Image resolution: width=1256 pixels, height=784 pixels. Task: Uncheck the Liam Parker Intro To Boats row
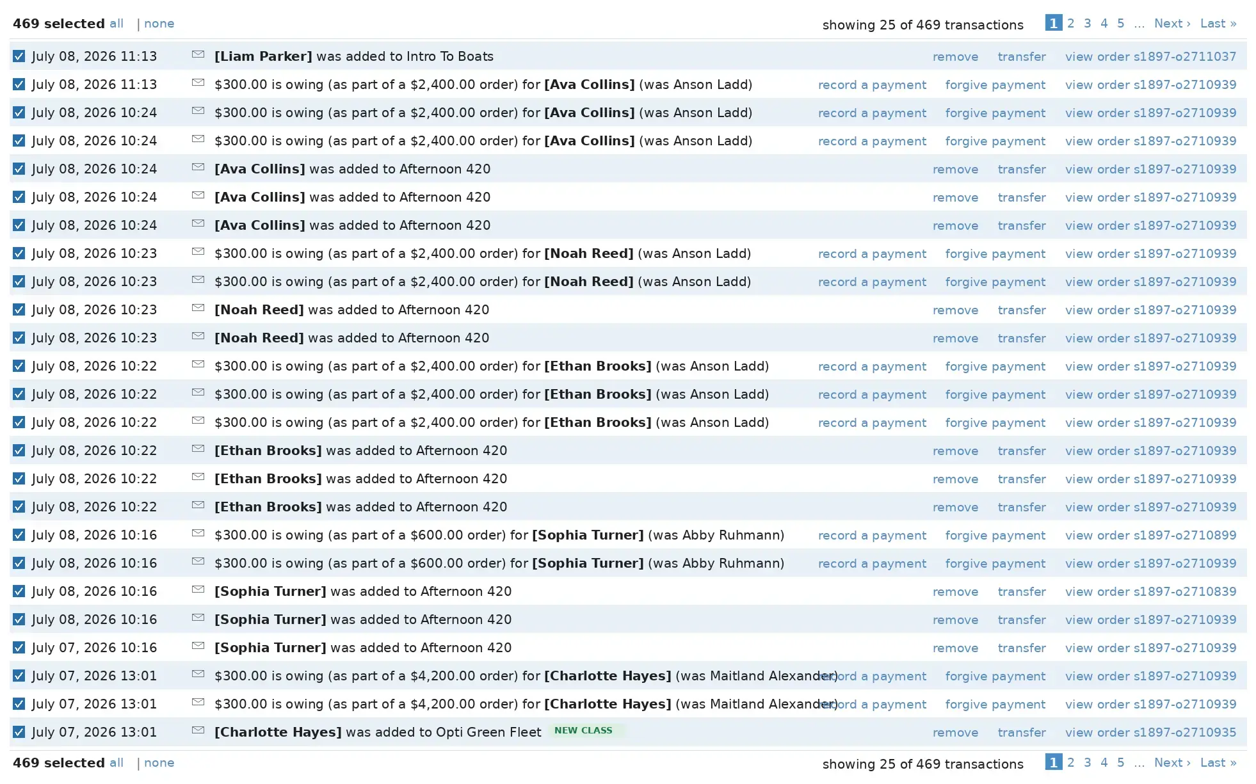tap(19, 56)
